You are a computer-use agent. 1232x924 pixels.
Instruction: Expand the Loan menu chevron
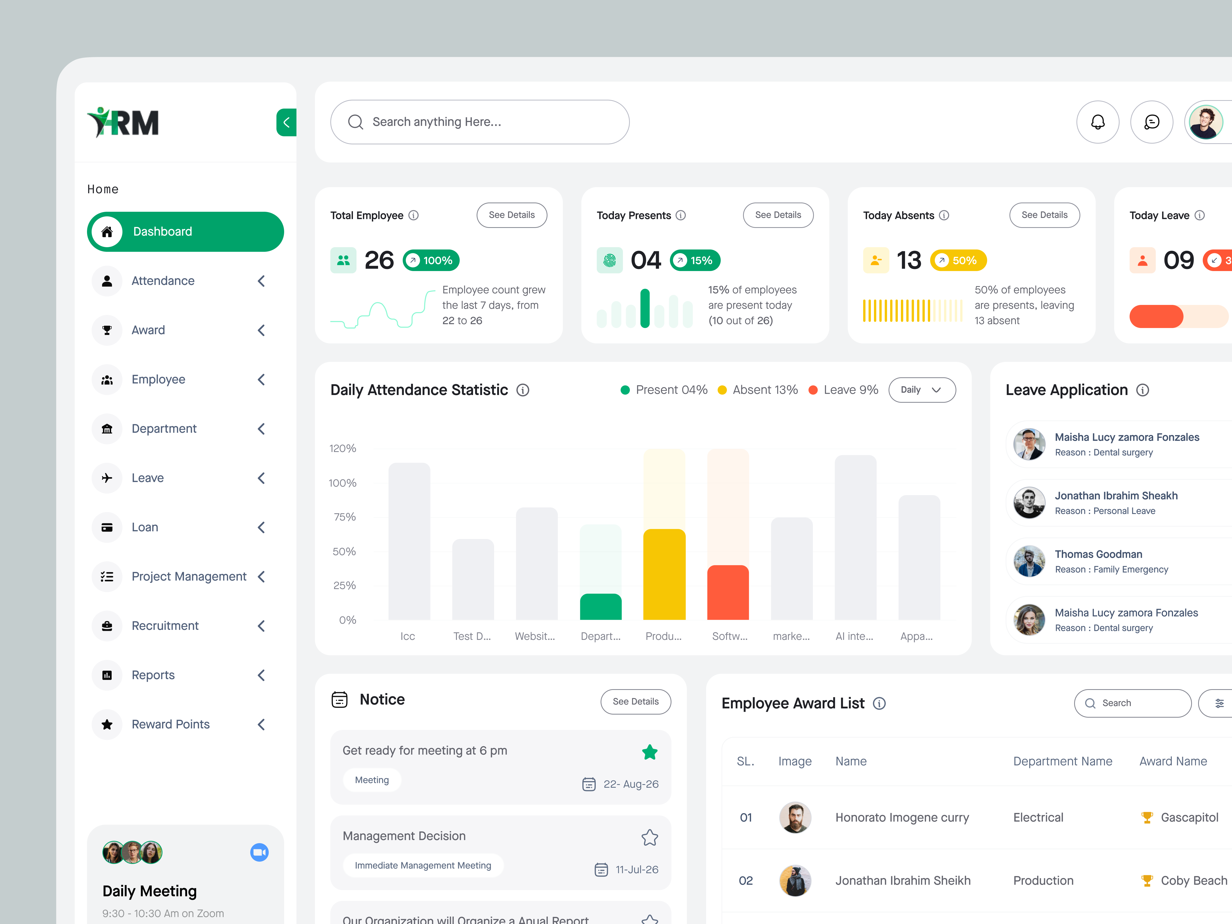261,527
